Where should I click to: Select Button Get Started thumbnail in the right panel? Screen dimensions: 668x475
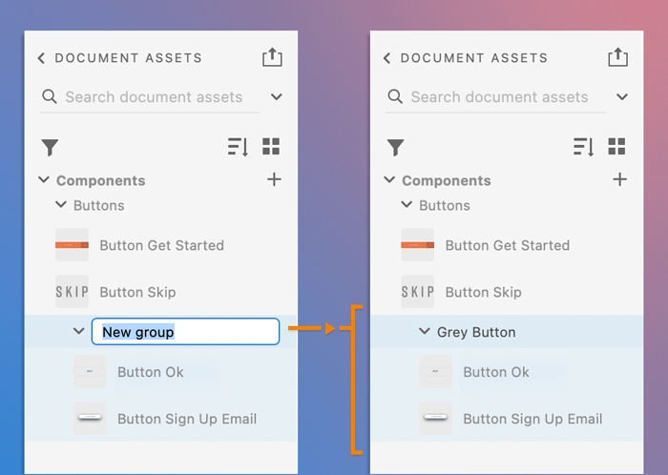(x=417, y=245)
